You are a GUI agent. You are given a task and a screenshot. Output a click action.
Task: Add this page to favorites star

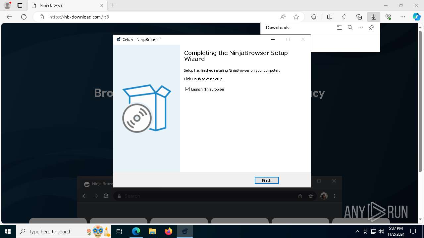click(296, 17)
